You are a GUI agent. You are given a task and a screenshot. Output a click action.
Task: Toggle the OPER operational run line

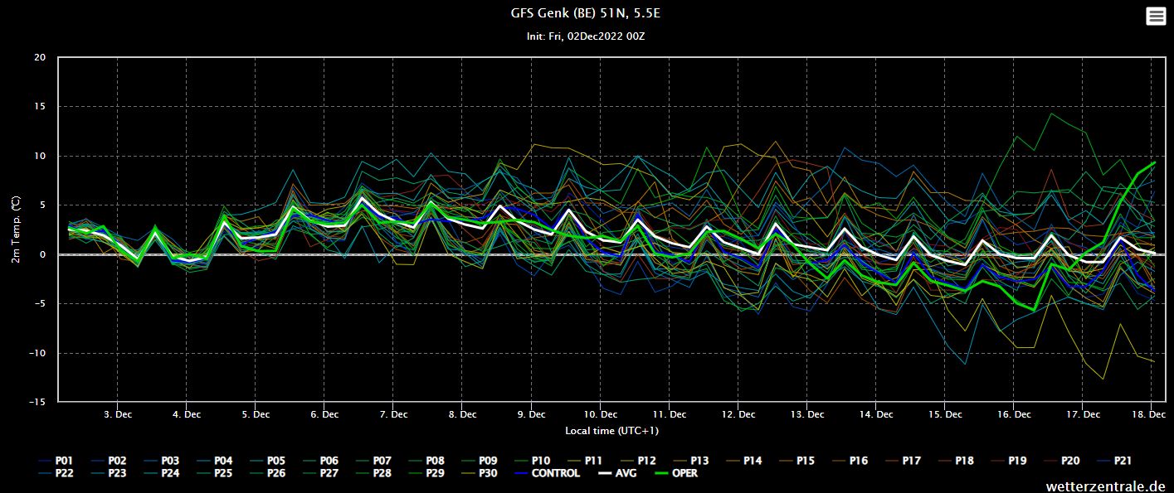(x=678, y=474)
